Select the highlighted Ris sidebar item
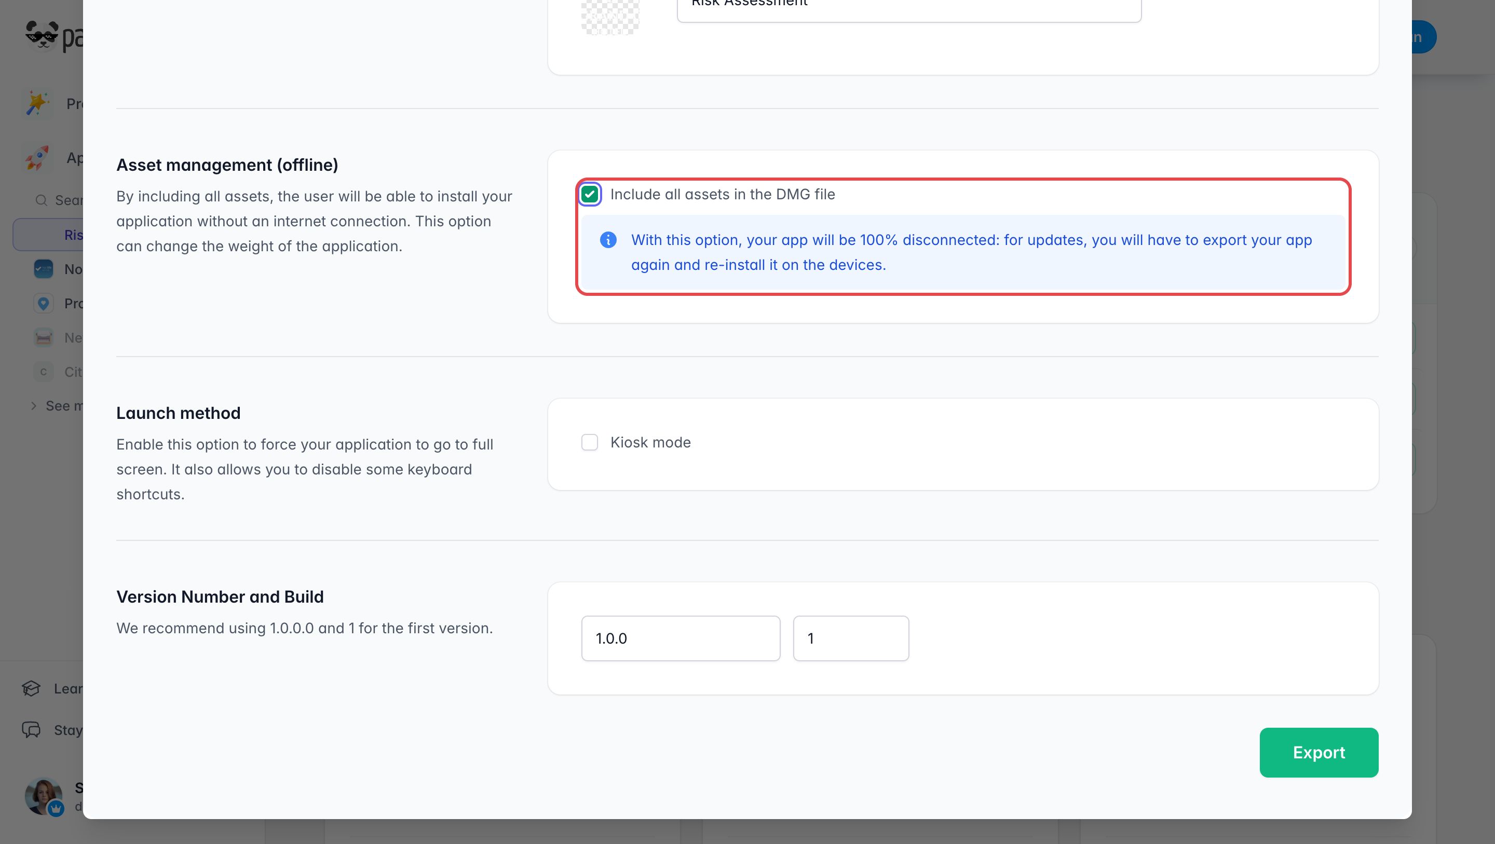Image resolution: width=1495 pixels, height=844 pixels. tap(48, 235)
